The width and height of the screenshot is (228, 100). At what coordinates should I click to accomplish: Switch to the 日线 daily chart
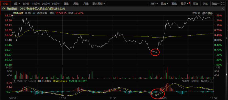point(66,4)
